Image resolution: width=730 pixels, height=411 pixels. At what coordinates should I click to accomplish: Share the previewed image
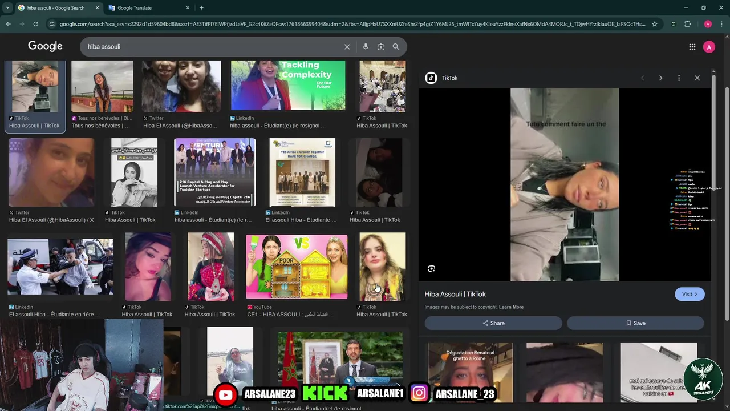pyautogui.click(x=493, y=323)
